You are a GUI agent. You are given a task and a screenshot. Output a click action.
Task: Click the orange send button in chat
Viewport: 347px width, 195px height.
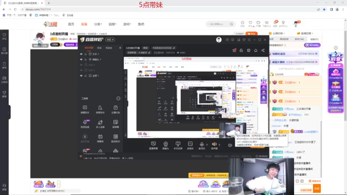[x=317, y=188]
